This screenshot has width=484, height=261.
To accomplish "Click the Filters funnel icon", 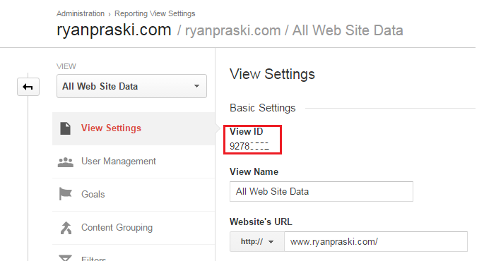I will pyautogui.click(x=65, y=258).
